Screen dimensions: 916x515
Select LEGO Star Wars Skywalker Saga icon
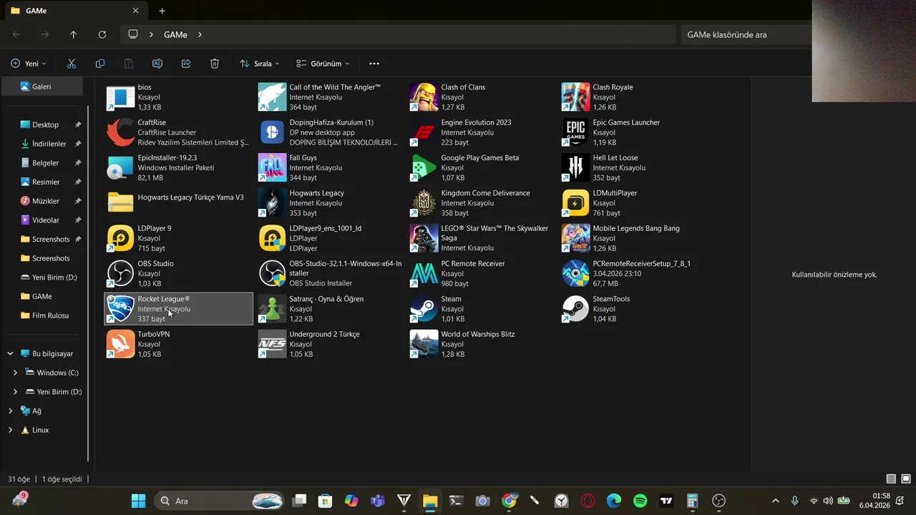pos(424,238)
